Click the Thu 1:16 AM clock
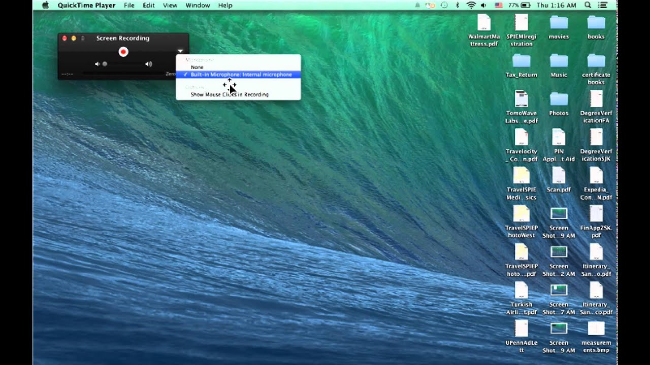The width and height of the screenshot is (650, 365). click(x=558, y=5)
